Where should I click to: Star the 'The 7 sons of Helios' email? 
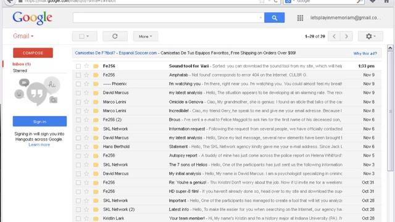(86, 165)
